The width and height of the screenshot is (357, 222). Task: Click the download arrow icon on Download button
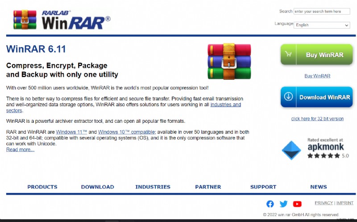[x=288, y=96]
